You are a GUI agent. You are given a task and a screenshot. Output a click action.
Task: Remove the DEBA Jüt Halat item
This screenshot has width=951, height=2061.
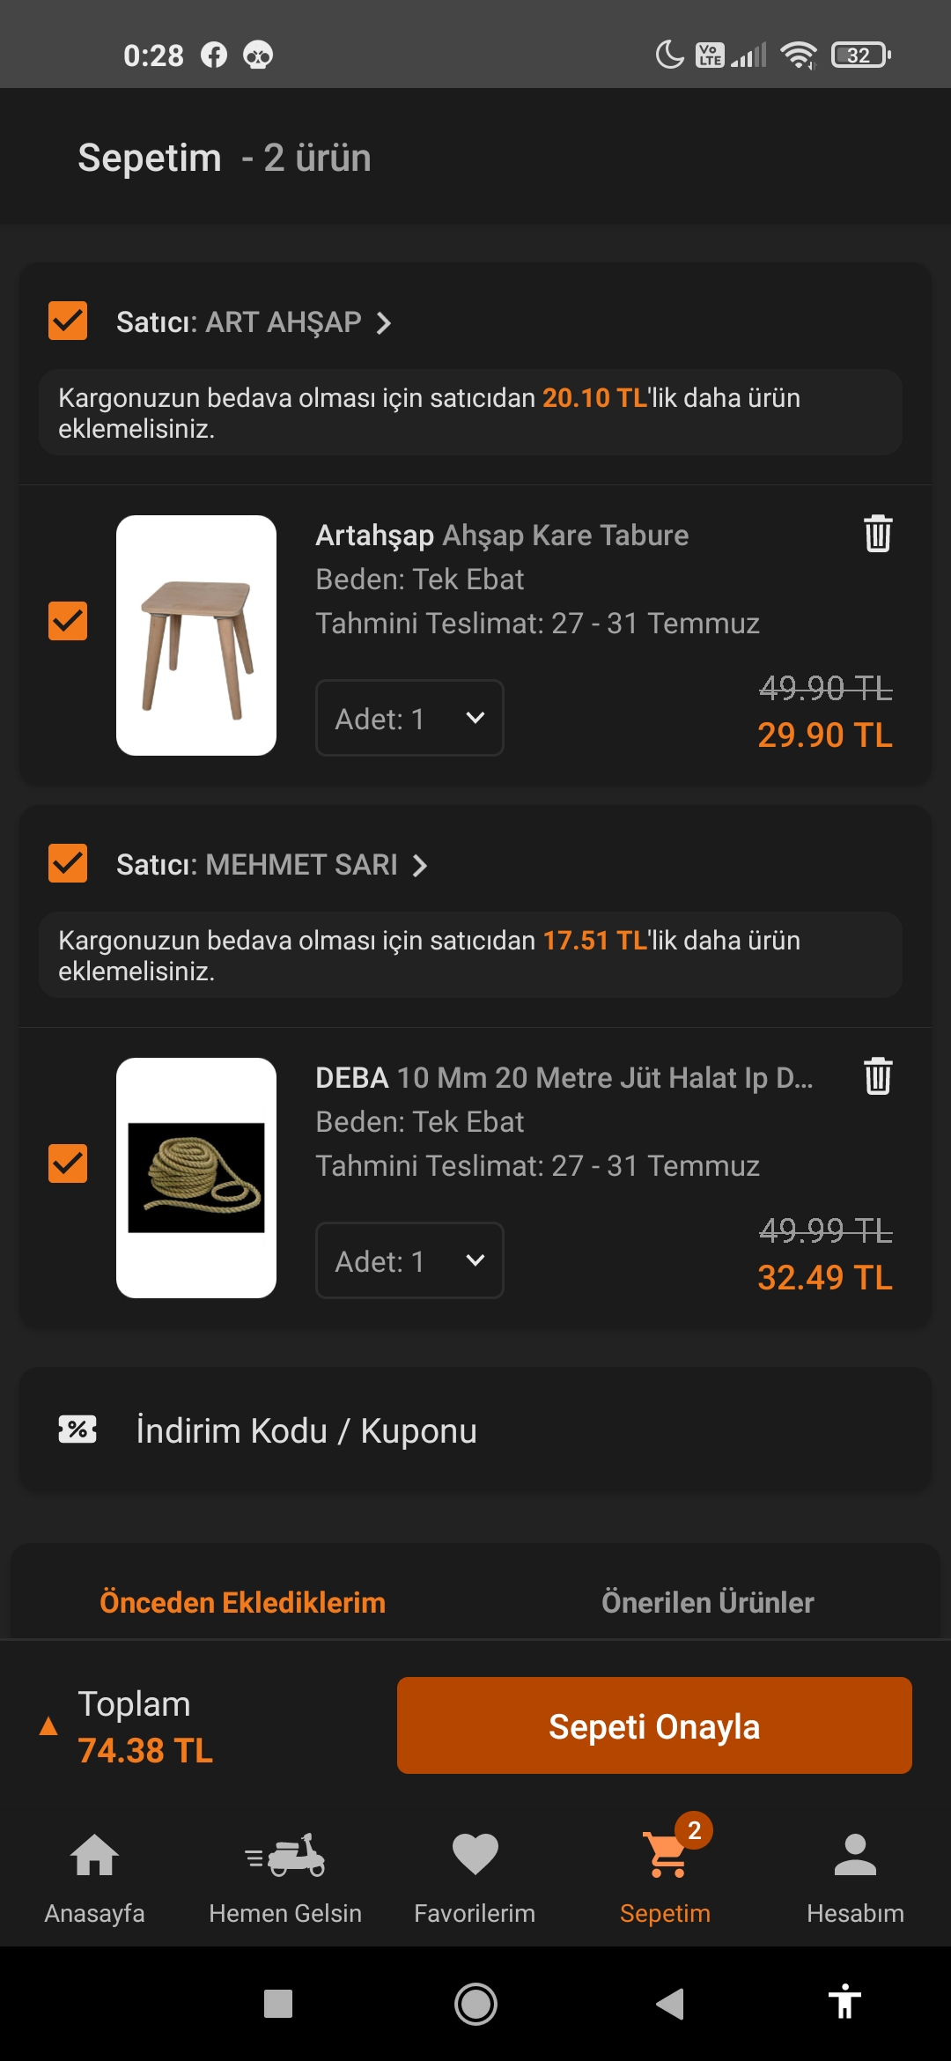click(x=877, y=1076)
